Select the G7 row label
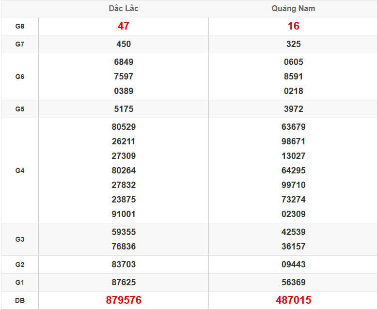 [x=19, y=44]
